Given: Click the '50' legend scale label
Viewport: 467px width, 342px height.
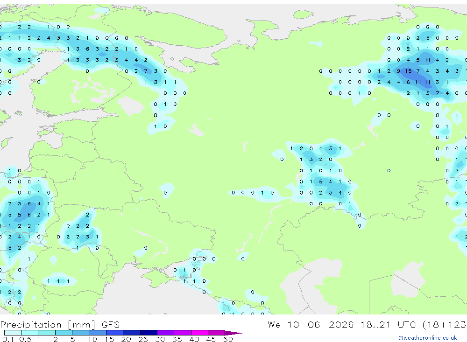Looking at the screenshot, I should click(x=228, y=339).
